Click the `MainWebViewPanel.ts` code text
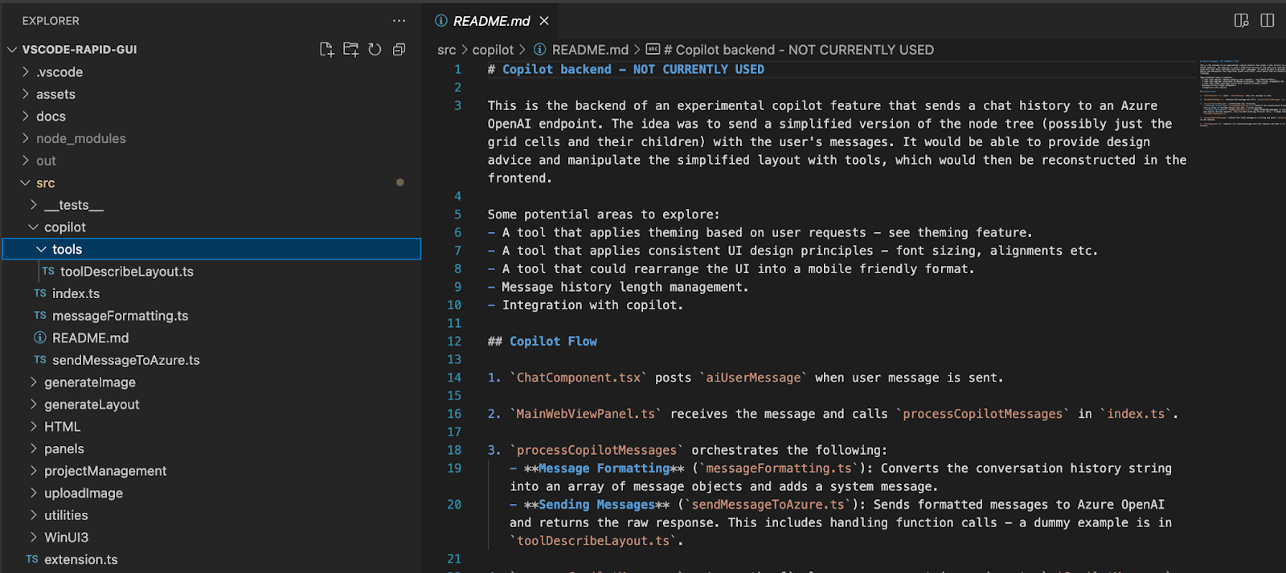The width and height of the screenshot is (1286, 573). tap(586, 414)
